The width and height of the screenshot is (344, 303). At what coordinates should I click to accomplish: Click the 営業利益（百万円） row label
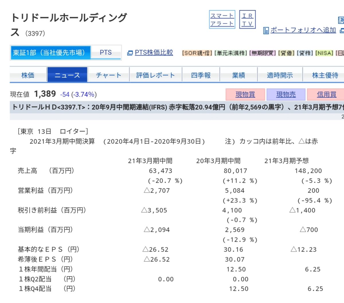(46, 191)
